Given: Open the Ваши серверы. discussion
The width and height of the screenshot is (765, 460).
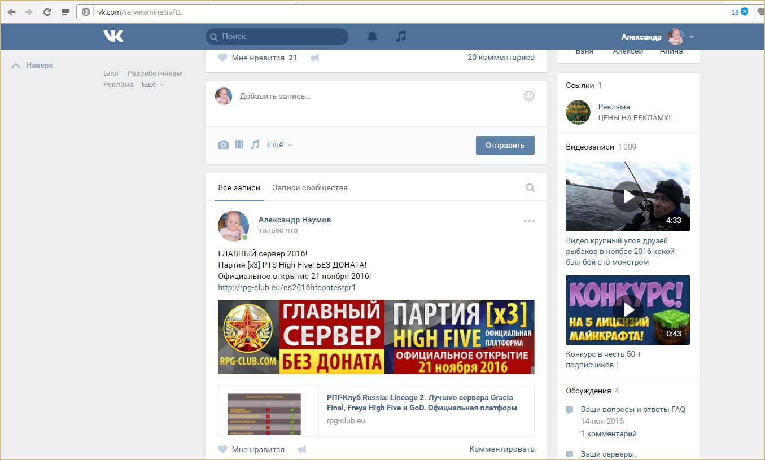Looking at the screenshot, I should tap(608, 454).
